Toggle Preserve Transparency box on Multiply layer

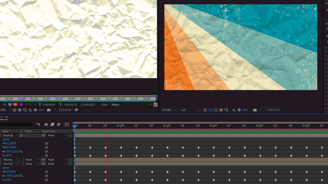coord(21,135)
